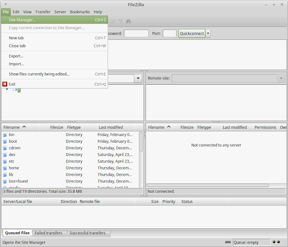288x247 pixels.
Task: Choose Import from the File menu
Action: [x=54, y=64]
